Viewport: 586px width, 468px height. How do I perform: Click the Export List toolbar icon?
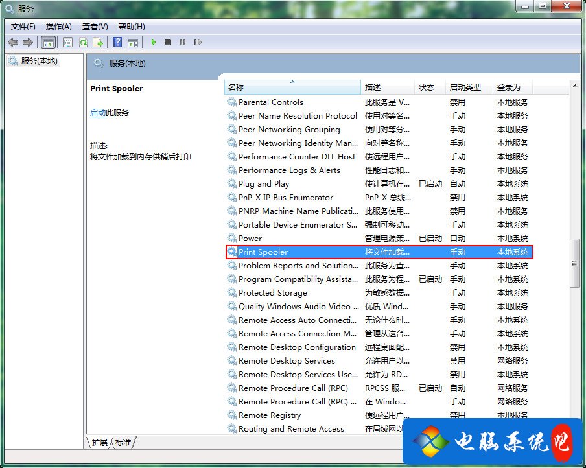click(x=99, y=41)
